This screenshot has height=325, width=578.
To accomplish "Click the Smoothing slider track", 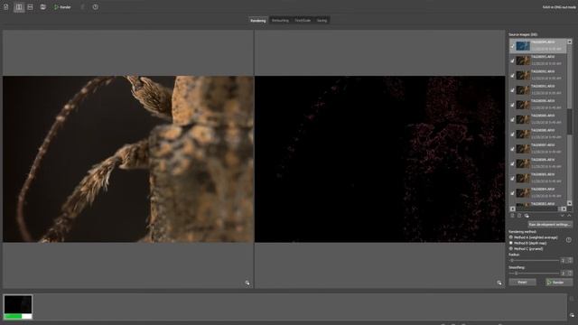I will click(x=535, y=273).
